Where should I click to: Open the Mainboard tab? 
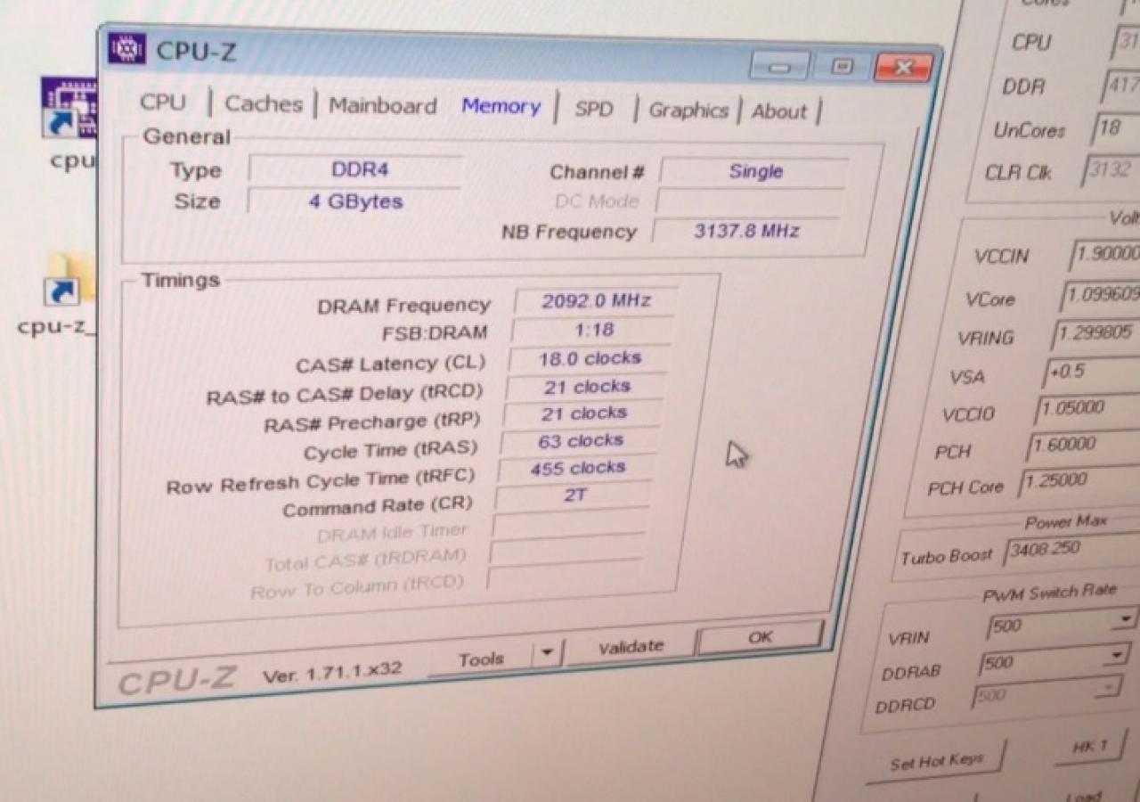click(382, 105)
